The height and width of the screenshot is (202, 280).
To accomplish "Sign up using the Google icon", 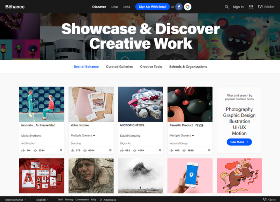I will pos(188,7).
